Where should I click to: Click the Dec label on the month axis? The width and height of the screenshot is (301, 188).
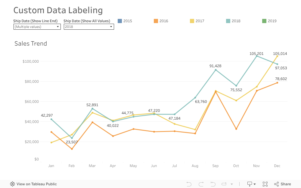(277, 166)
